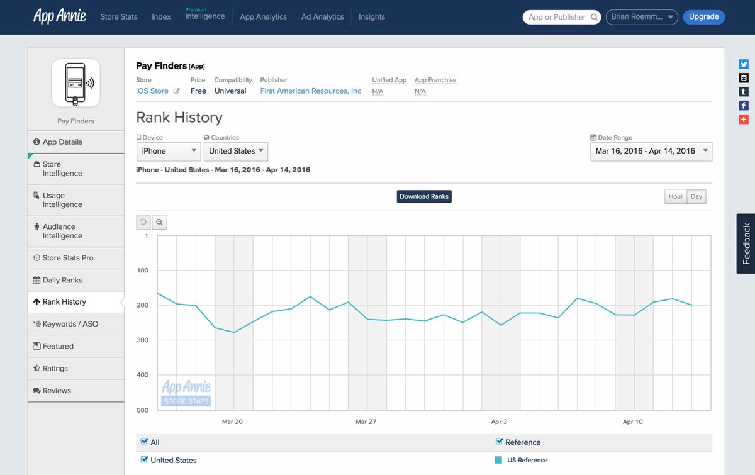Toggle the Reference checkbox
Image resolution: width=755 pixels, height=475 pixels.
(500, 442)
